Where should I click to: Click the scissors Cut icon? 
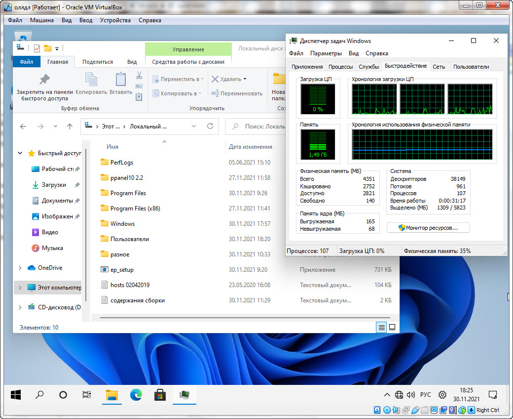click(139, 76)
